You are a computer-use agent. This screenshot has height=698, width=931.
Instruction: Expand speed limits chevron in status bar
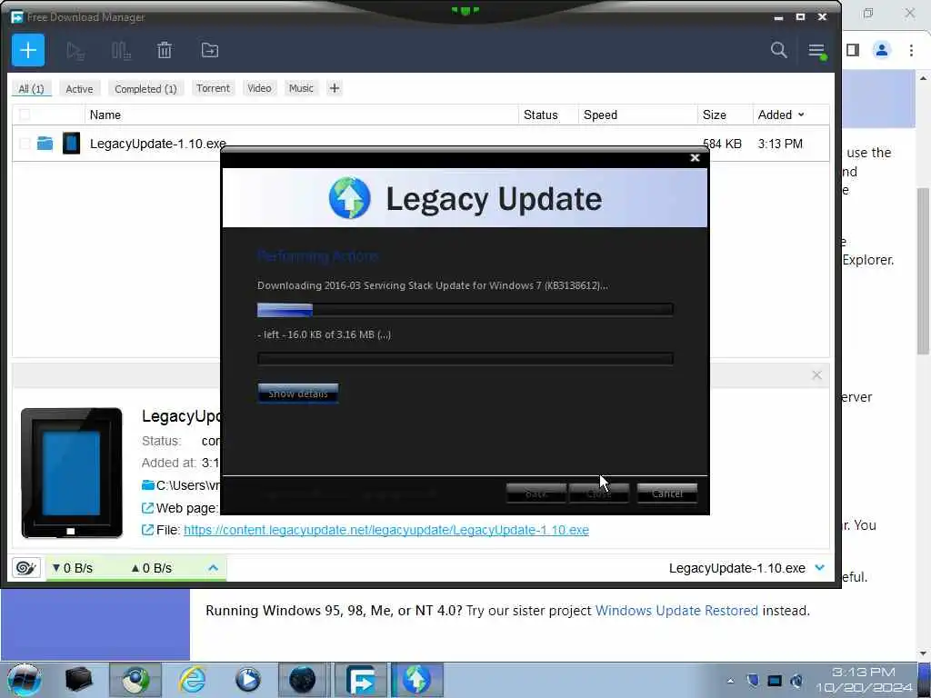point(213,568)
